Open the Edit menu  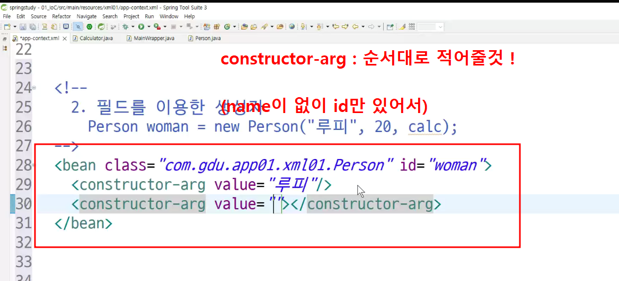21,16
